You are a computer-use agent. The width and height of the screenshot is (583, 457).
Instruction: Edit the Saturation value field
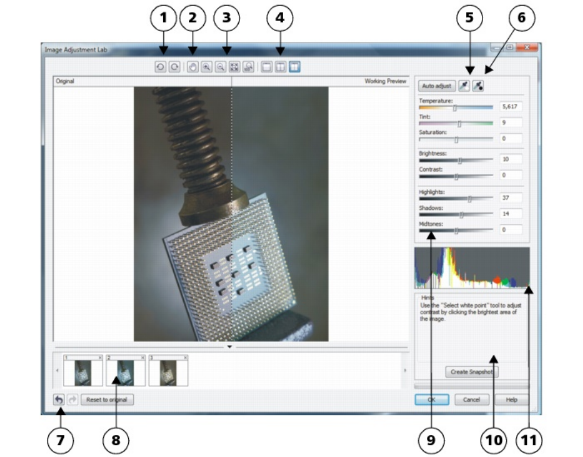(x=511, y=139)
